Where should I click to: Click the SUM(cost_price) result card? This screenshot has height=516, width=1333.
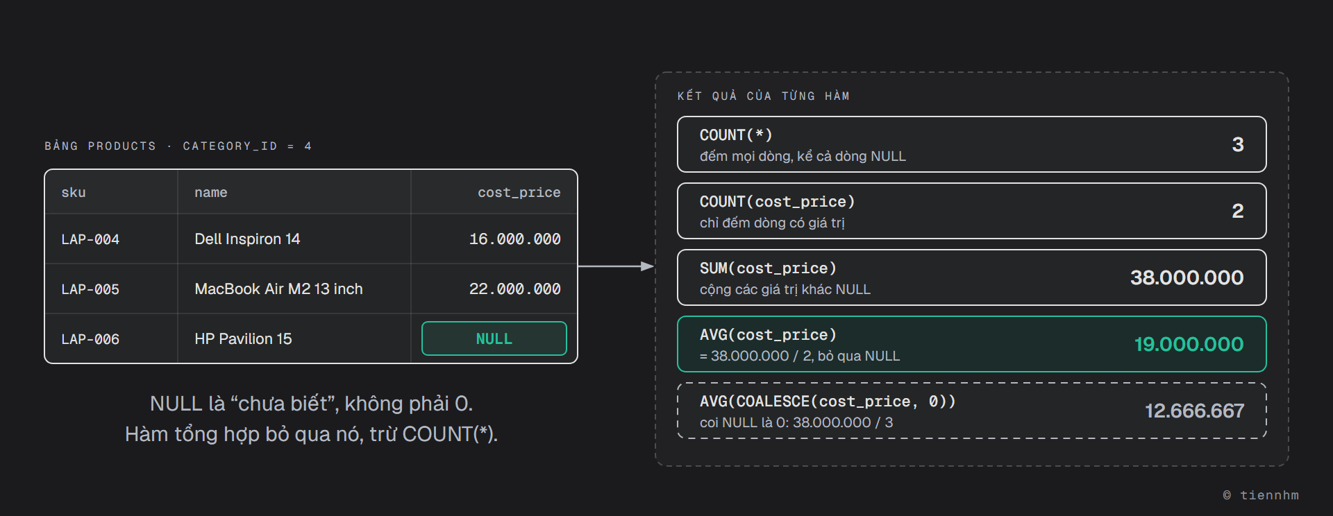click(971, 277)
